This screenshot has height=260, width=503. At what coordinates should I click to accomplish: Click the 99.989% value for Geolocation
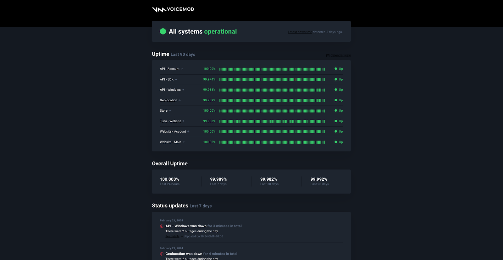(x=209, y=100)
